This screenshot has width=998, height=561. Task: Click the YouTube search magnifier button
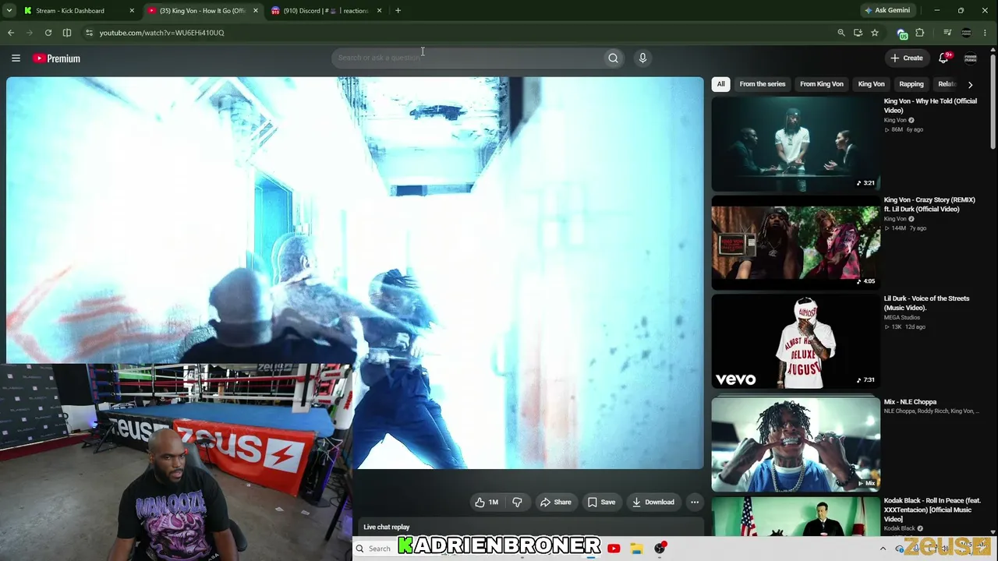click(x=613, y=58)
